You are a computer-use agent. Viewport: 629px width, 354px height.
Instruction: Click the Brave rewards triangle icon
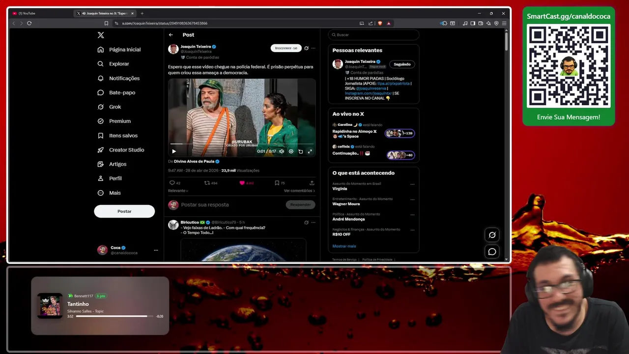[x=388, y=23]
